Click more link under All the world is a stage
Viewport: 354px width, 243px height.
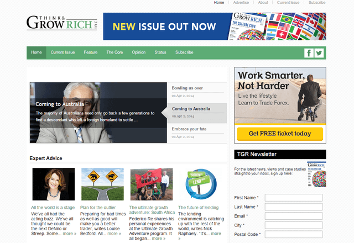pos(70,234)
